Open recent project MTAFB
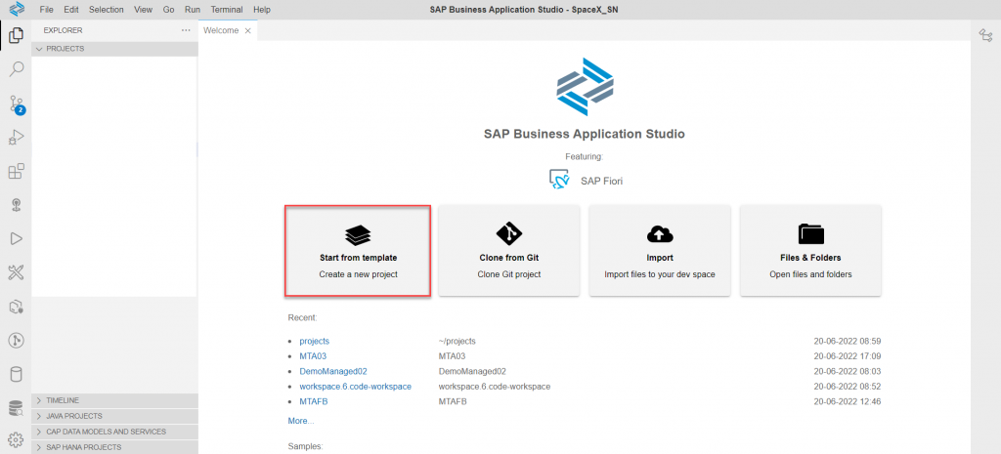Image resolution: width=1001 pixels, height=454 pixels. tap(314, 401)
